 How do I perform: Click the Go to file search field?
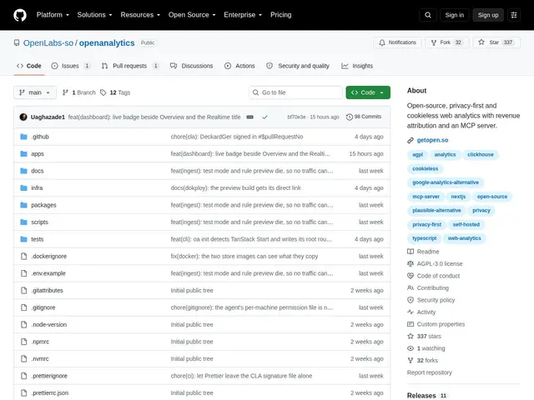(x=295, y=92)
